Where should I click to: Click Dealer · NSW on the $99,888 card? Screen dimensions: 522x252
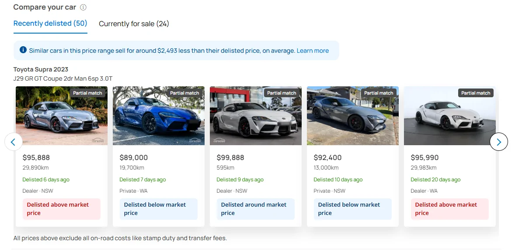click(232, 191)
